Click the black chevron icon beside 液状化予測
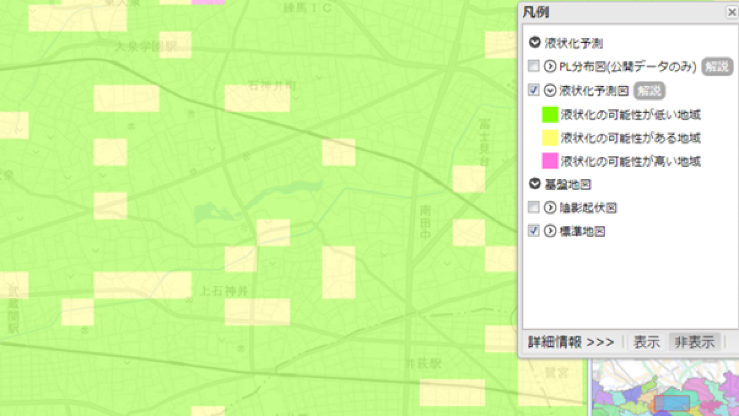 point(534,43)
